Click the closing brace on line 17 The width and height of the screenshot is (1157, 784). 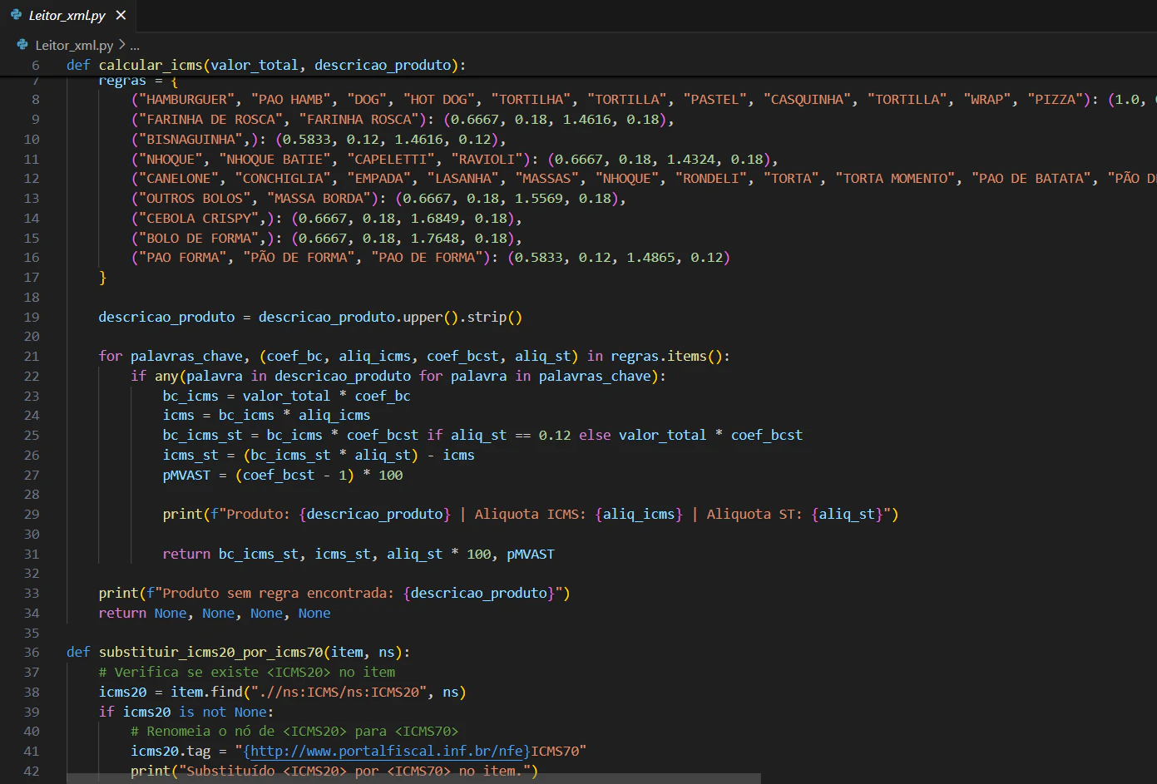coord(102,277)
